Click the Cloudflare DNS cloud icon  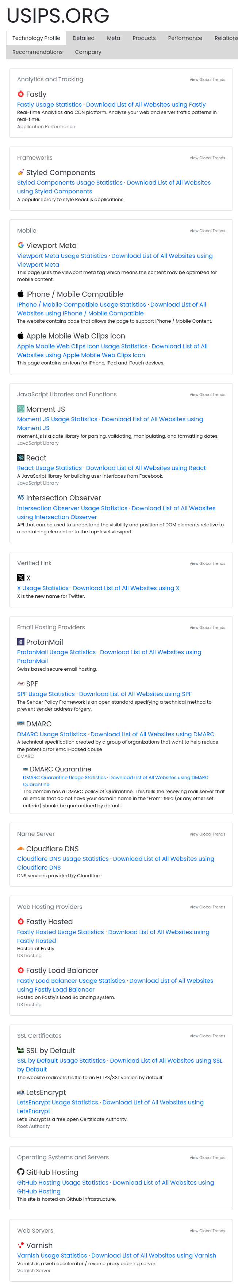click(x=20, y=848)
